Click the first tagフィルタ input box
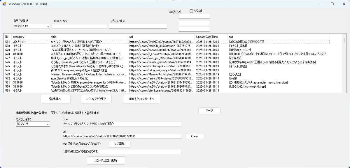The width and height of the screenshot is (350, 168). tap(194, 16)
